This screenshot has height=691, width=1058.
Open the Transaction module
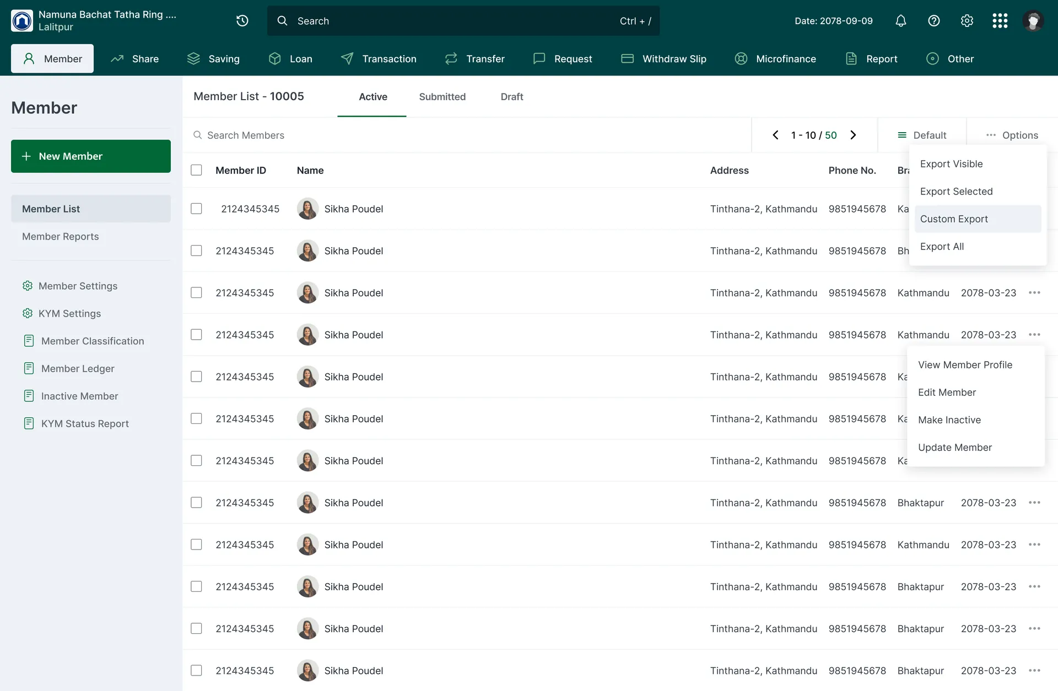(x=379, y=59)
